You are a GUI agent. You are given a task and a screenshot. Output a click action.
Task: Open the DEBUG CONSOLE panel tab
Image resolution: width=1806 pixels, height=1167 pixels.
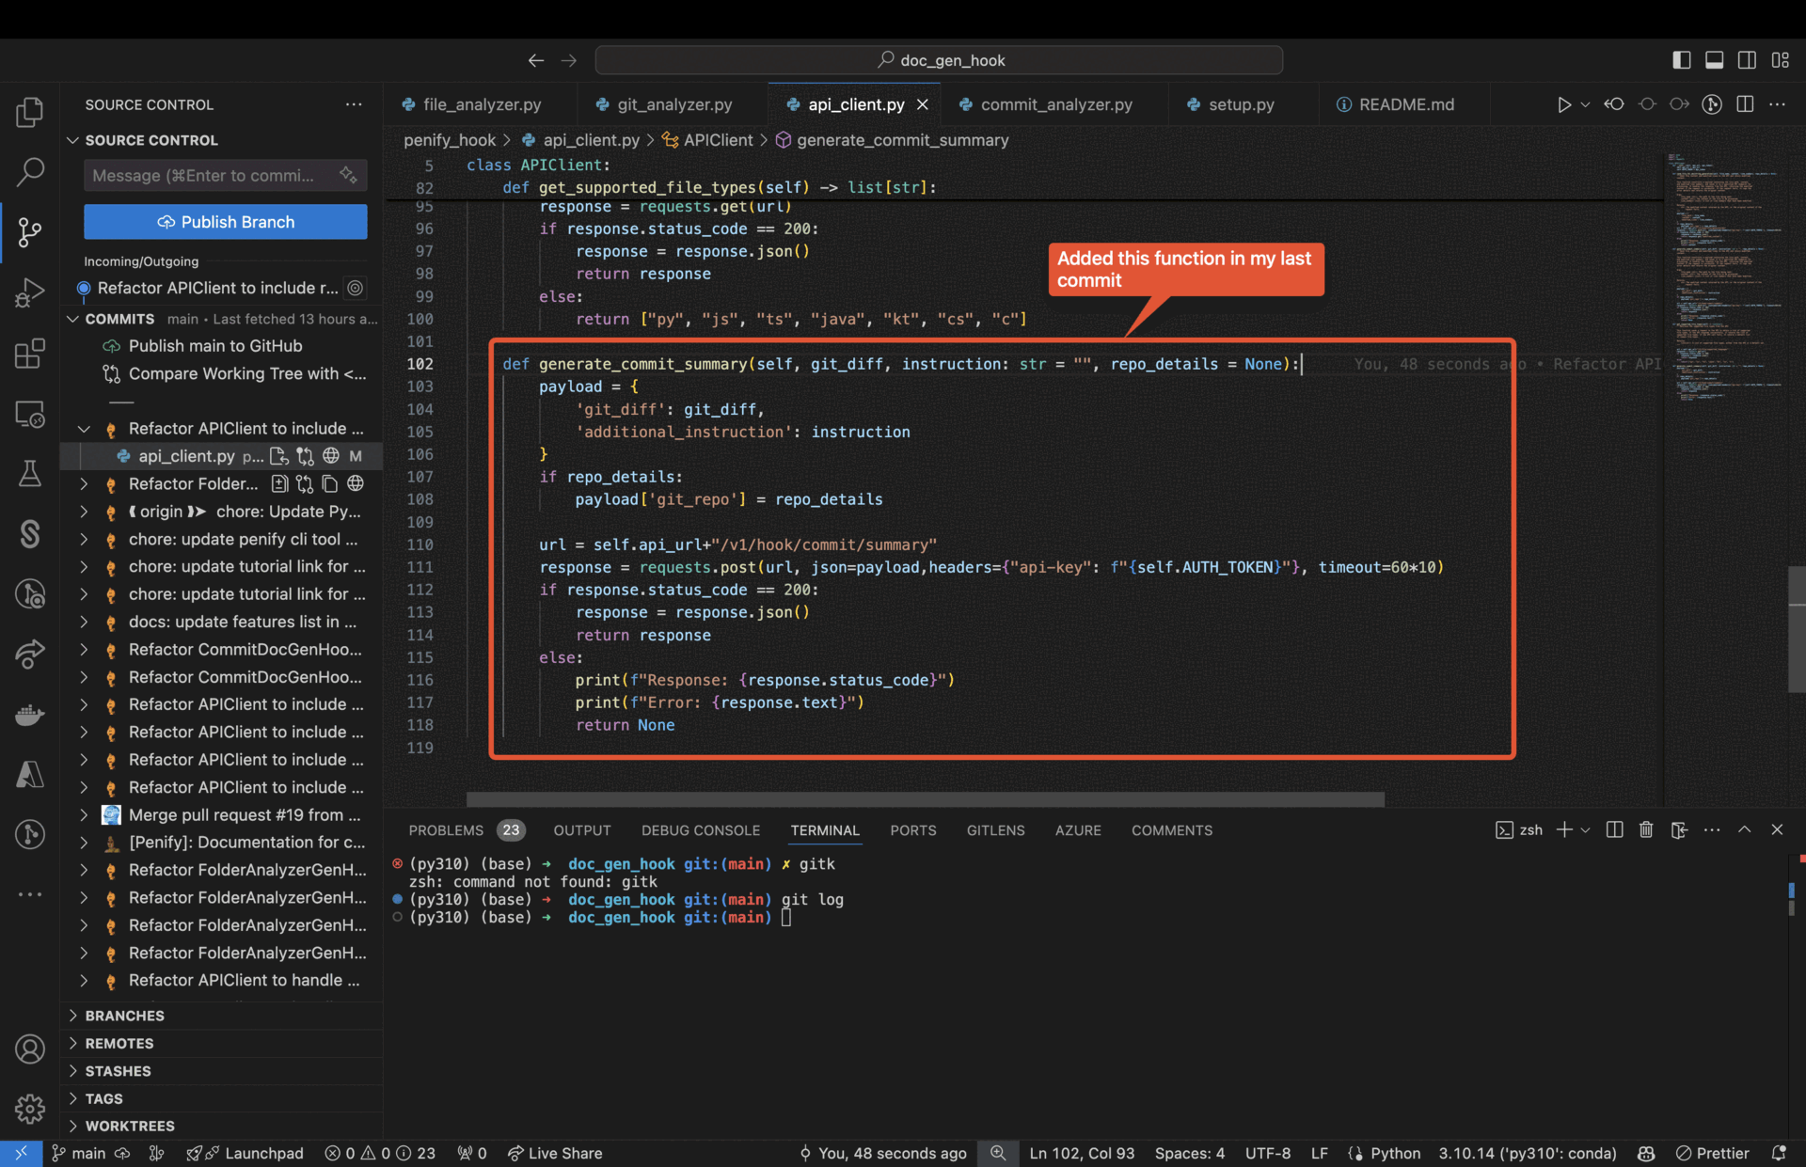tap(700, 830)
